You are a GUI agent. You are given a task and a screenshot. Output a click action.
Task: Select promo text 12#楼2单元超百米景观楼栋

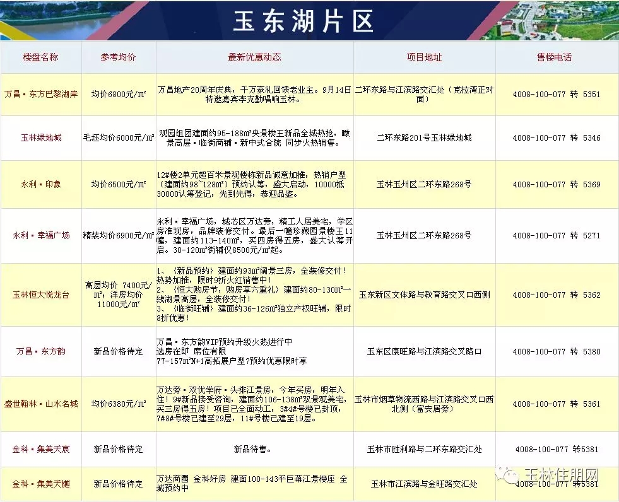point(252,184)
